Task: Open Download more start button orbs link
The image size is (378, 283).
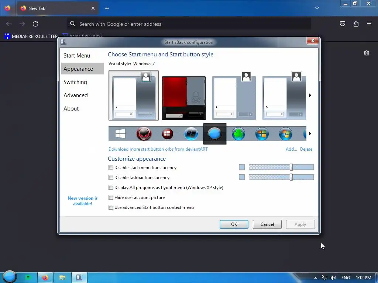Action: [158, 149]
